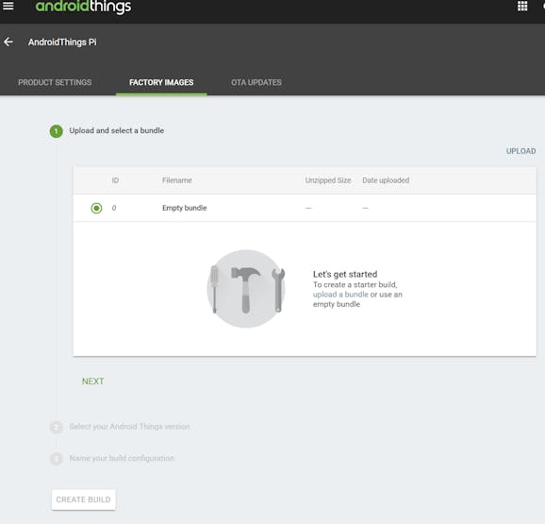Open the hamburger navigation menu
This screenshot has width=545, height=524.
[8, 6]
